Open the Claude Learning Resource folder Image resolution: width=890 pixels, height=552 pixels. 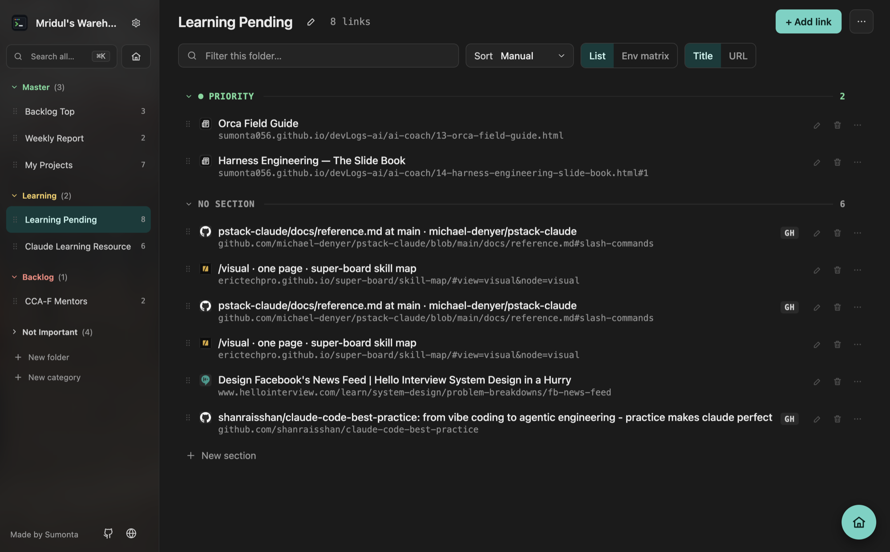pyautogui.click(x=78, y=246)
